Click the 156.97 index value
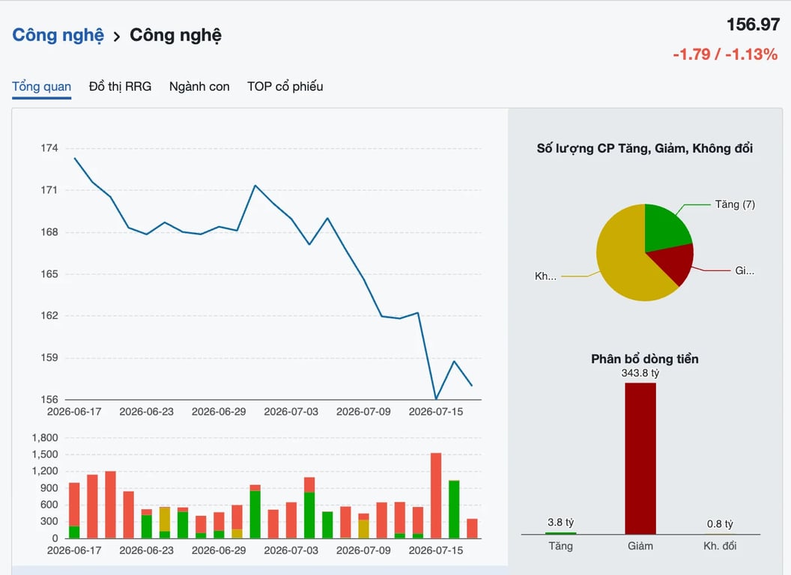Image resolution: width=791 pixels, height=575 pixels. point(753,24)
